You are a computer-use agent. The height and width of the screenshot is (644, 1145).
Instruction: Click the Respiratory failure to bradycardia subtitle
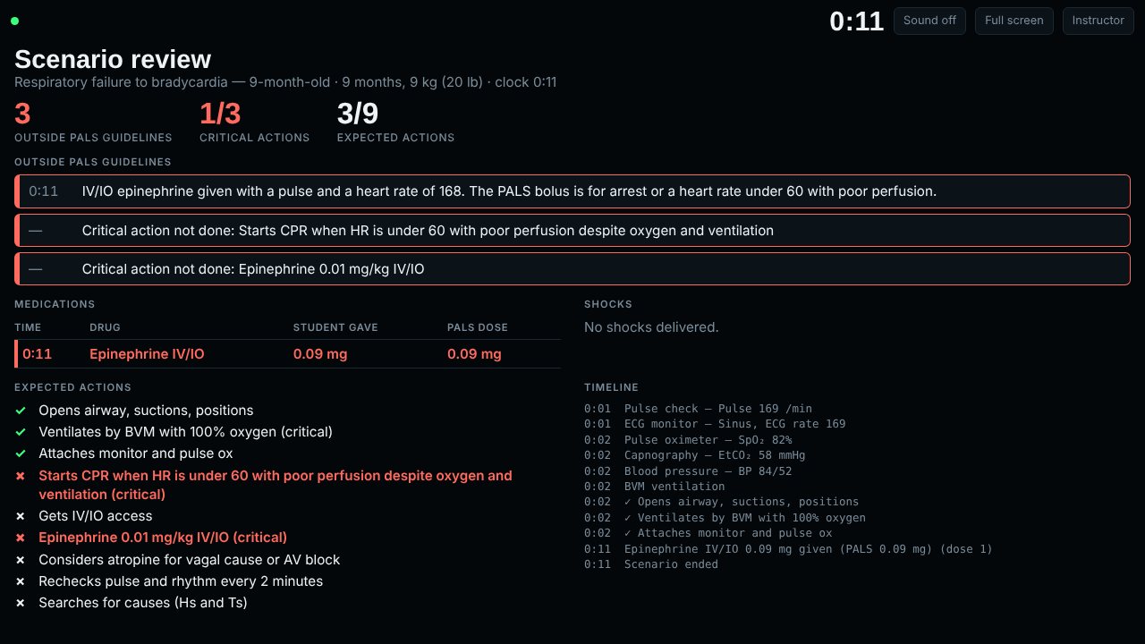(x=285, y=82)
